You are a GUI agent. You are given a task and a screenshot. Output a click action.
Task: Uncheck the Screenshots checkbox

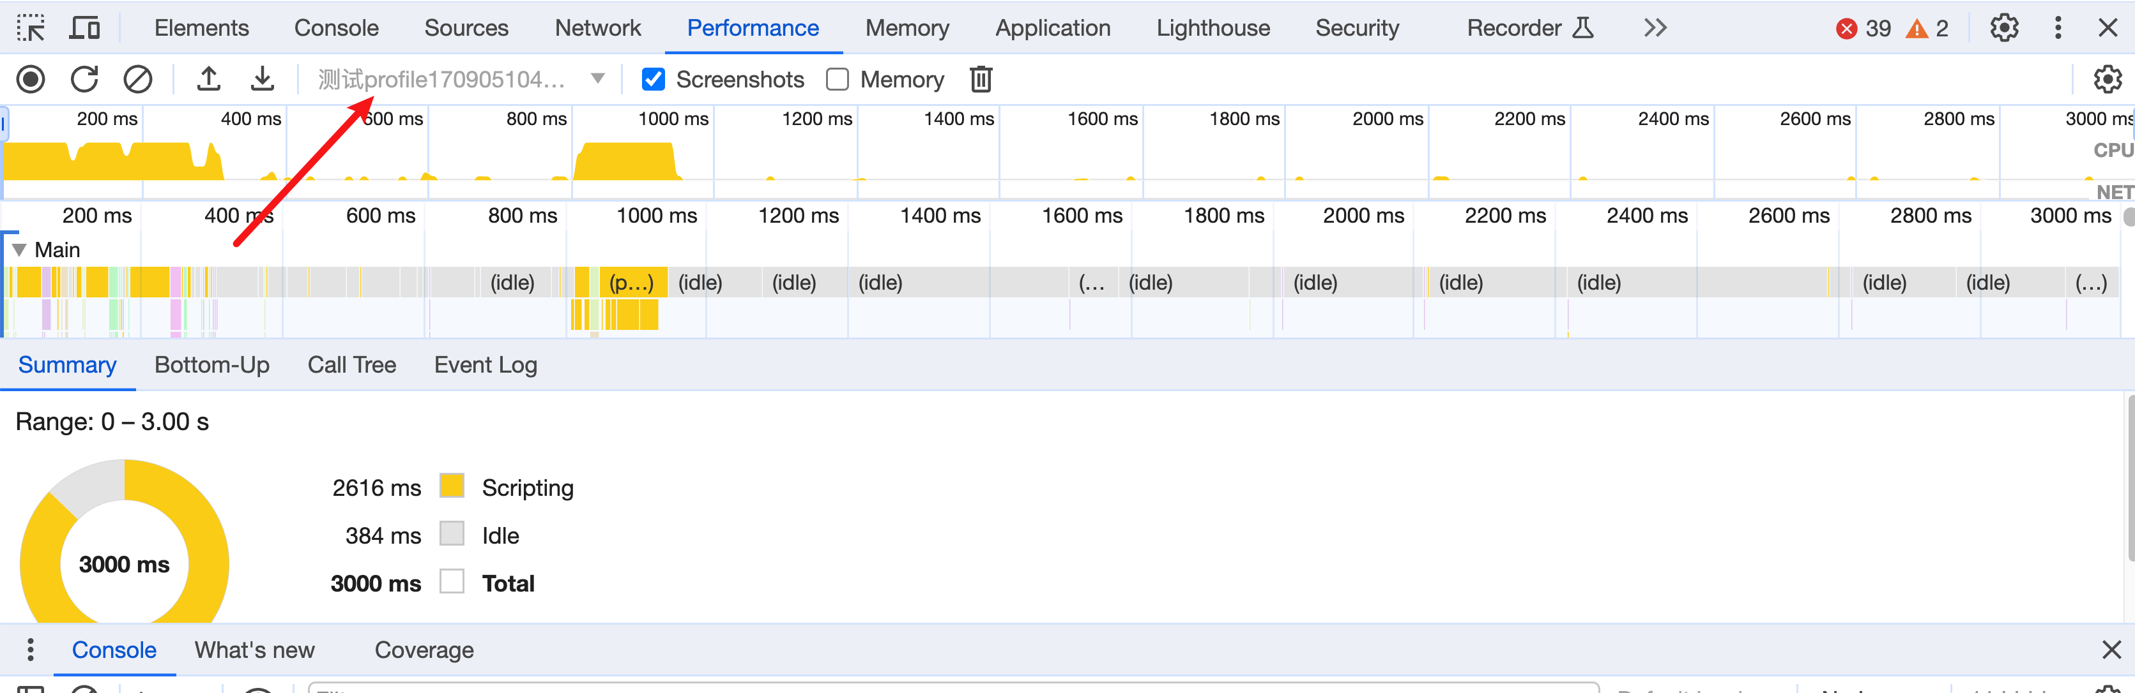pos(653,80)
